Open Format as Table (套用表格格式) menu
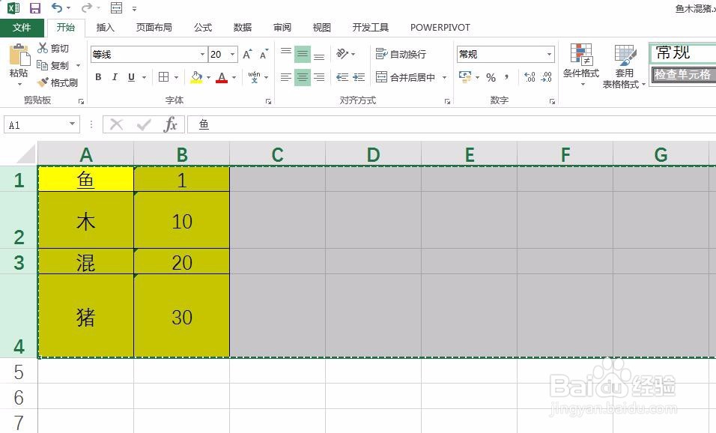This screenshot has width=716, height=433. click(x=624, y=66)
